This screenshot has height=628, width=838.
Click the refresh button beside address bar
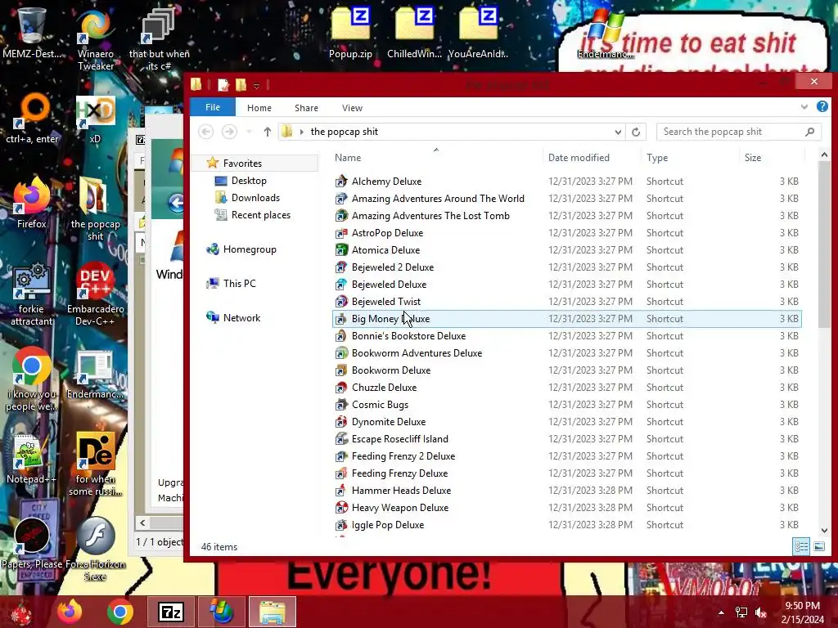(x=635, y=132)
